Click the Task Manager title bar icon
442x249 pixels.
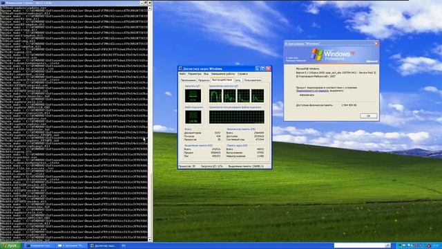(x=180, y=68)
